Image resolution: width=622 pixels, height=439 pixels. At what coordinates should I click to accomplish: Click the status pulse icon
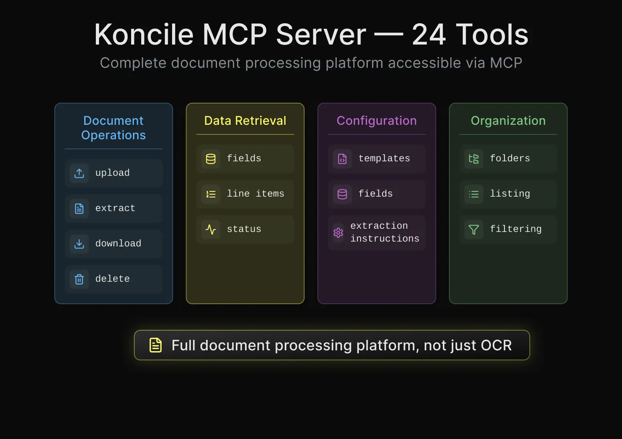pyautogui.click(x=211, y=230)
